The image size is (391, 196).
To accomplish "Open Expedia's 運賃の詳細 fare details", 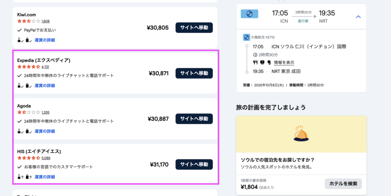I will [x=45, y=85].
